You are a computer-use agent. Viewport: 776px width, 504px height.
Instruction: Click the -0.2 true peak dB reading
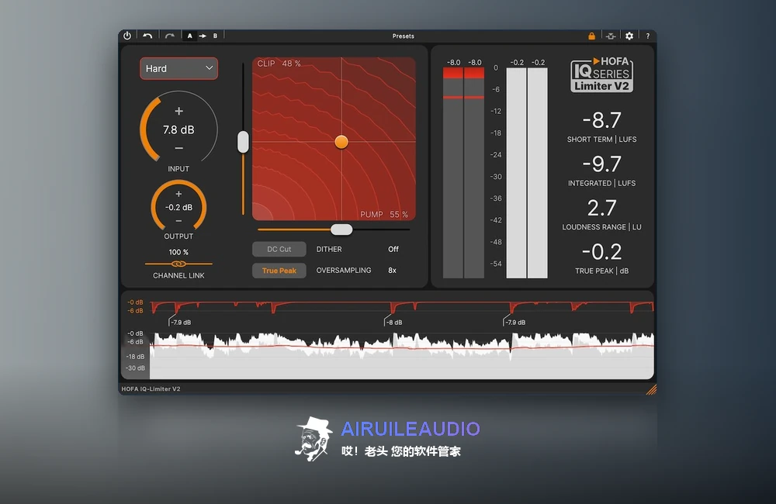point(602,252)
